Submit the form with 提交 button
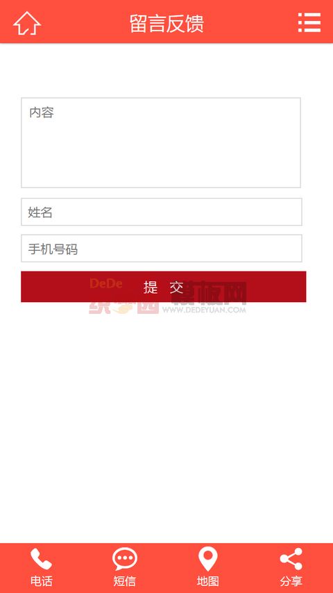 pos(163,287)
